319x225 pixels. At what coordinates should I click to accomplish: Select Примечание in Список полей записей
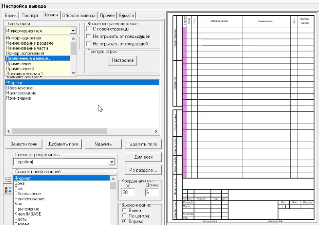[x=62, y=209]
